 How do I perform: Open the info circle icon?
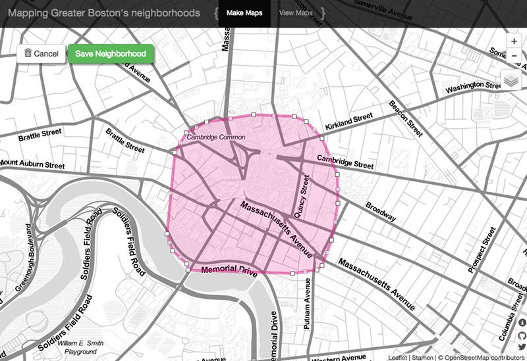tap(522, 323)
